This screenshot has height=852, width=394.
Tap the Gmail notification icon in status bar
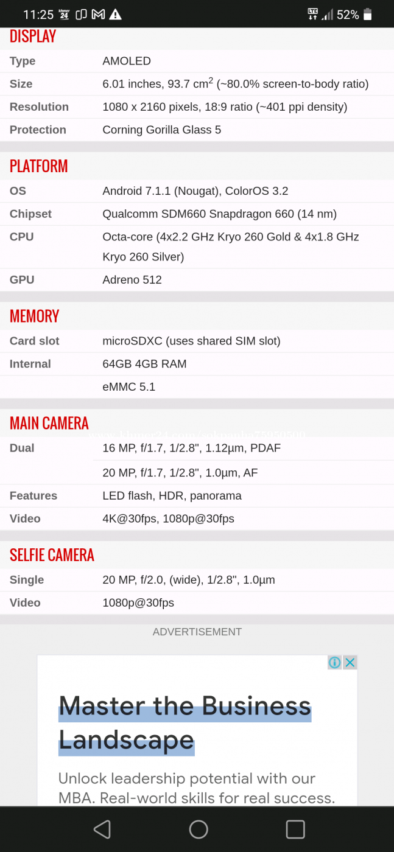pyautogui.click(x=98, y=15)
